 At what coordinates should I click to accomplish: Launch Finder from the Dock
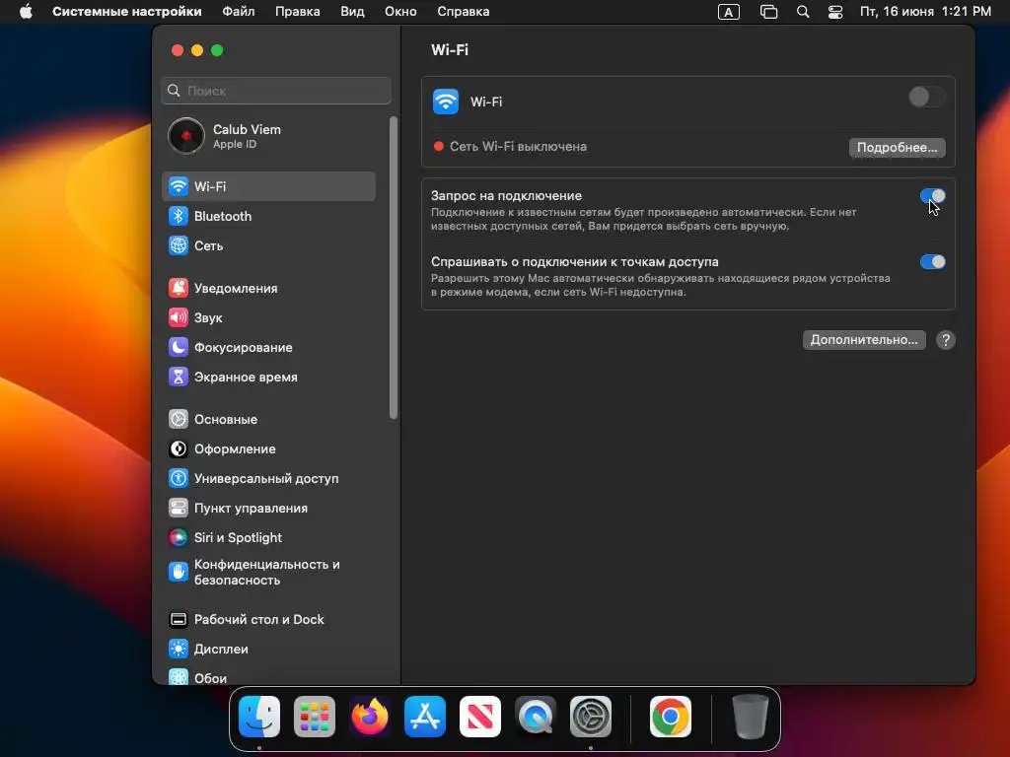[x=259, y=717]
